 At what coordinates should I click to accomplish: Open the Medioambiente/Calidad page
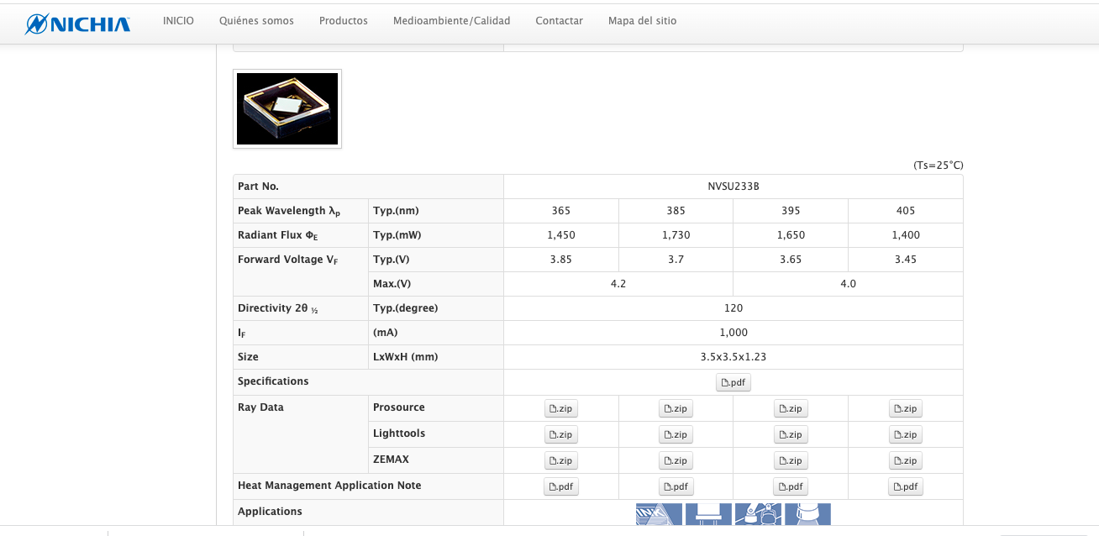point(452,20)
